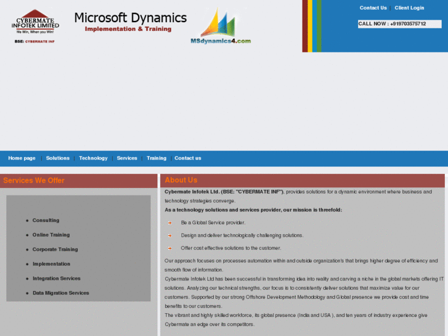Select Online Training in services list

pyautogui.click(x=51, y=235)
